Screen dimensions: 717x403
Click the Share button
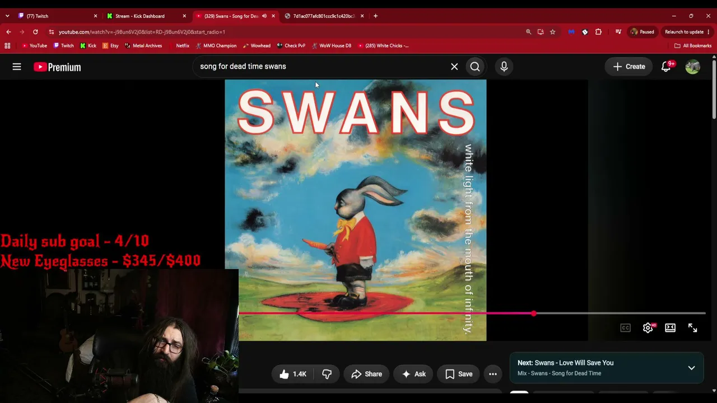click(x=366, y=374)
